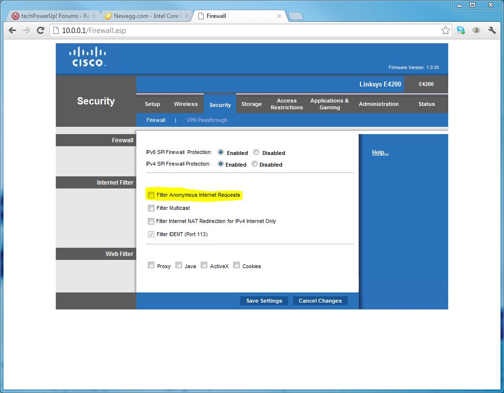Click the eye extension icon
The height and width of the screenshot is (393, 504).
[476, 30]
